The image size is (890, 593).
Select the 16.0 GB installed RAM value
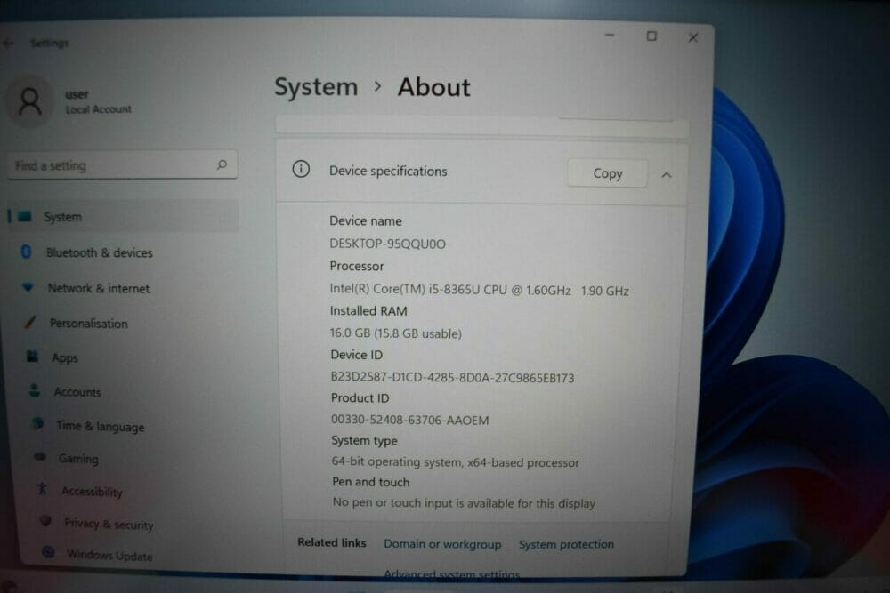point(396,333)
